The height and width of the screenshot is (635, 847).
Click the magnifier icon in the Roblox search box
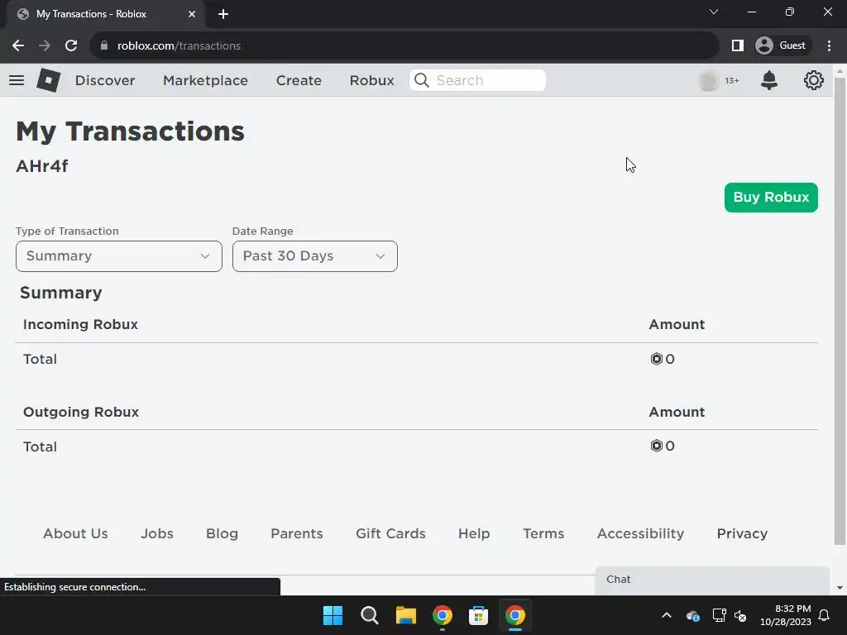[422, 80]
